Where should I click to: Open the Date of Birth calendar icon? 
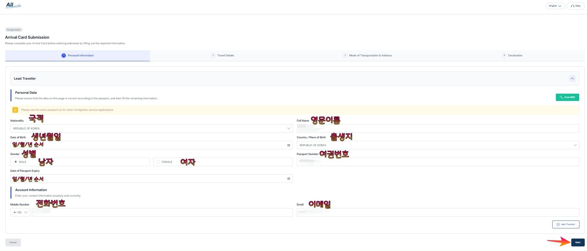[288, 145]
